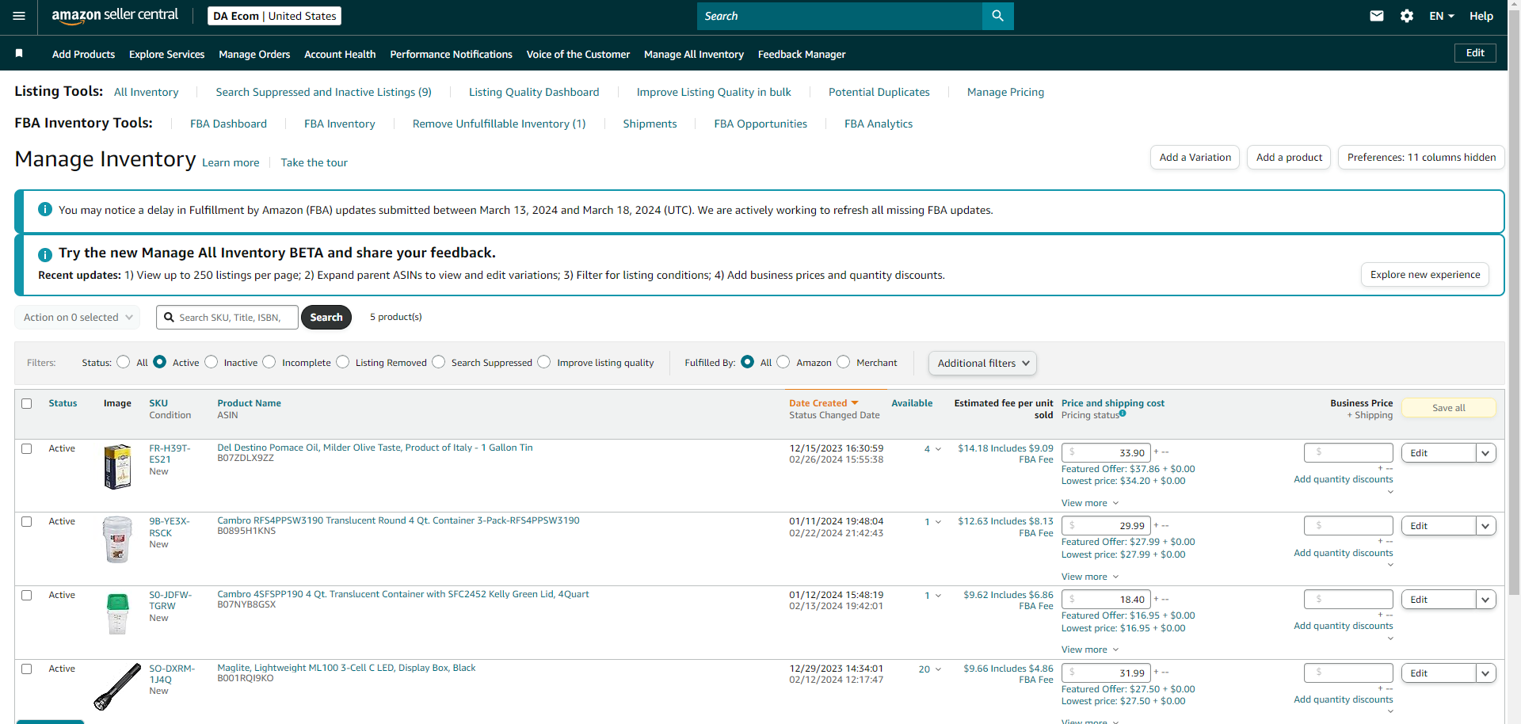Open Remove Unfulfillable Inventory (1) link
Screen dimensions: 1521x724
[x=499, y=124]
